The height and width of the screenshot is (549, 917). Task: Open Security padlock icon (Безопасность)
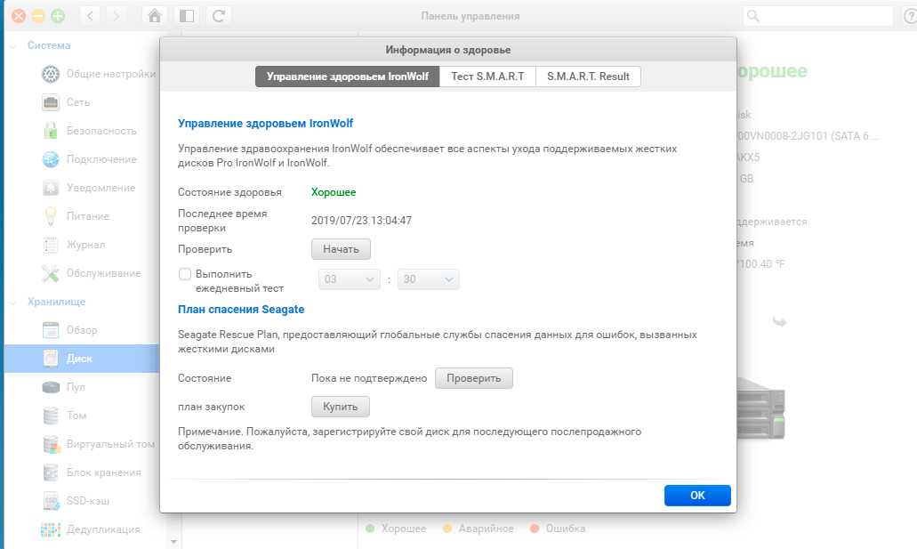(51, 131)
